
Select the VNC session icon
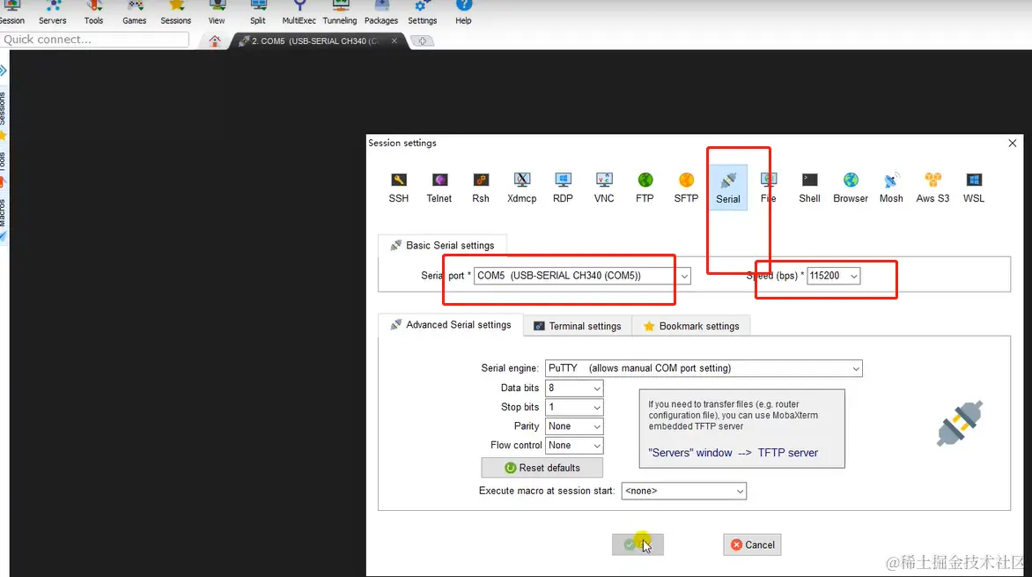pos(603,187)
